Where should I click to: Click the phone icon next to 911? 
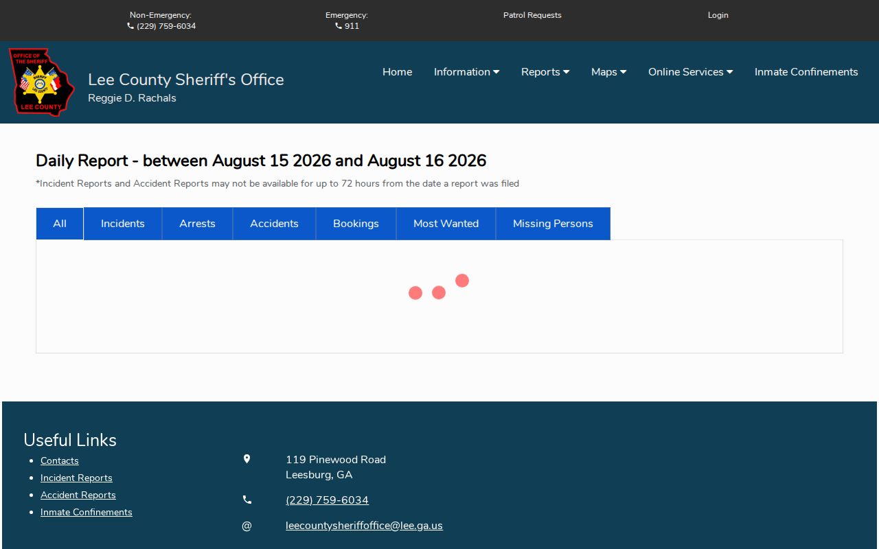[x=339, y=26]
